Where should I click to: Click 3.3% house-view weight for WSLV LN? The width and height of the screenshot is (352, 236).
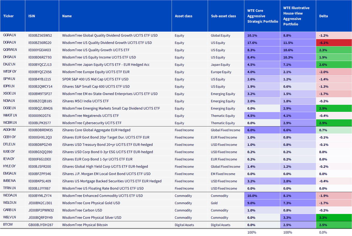298,218
